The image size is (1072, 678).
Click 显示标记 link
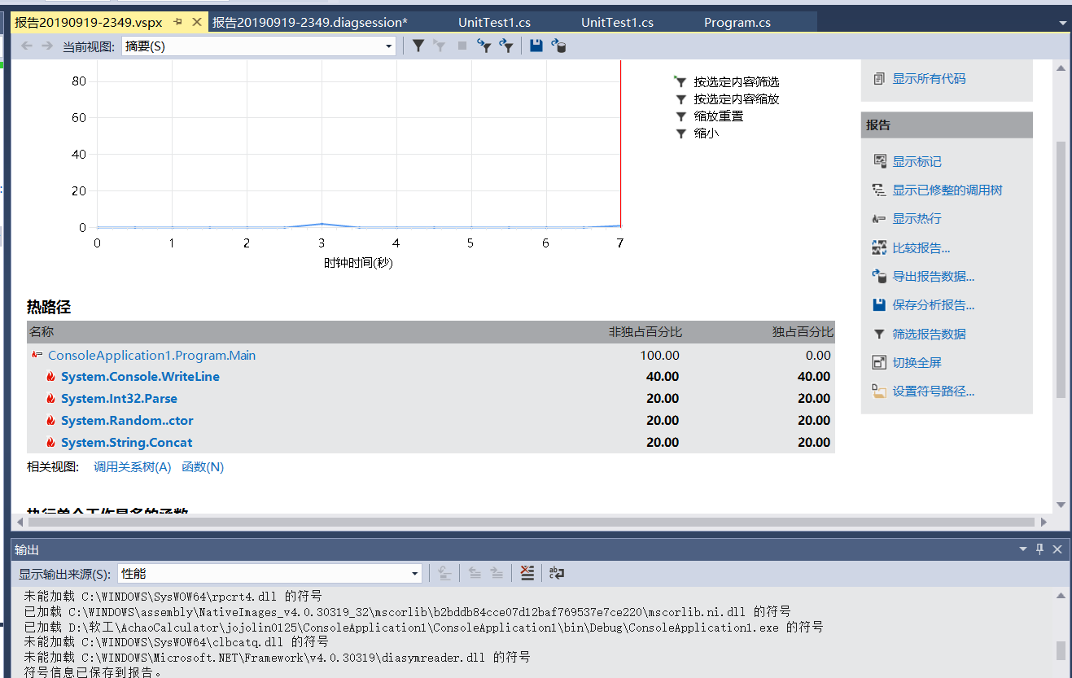pos(917,161)
